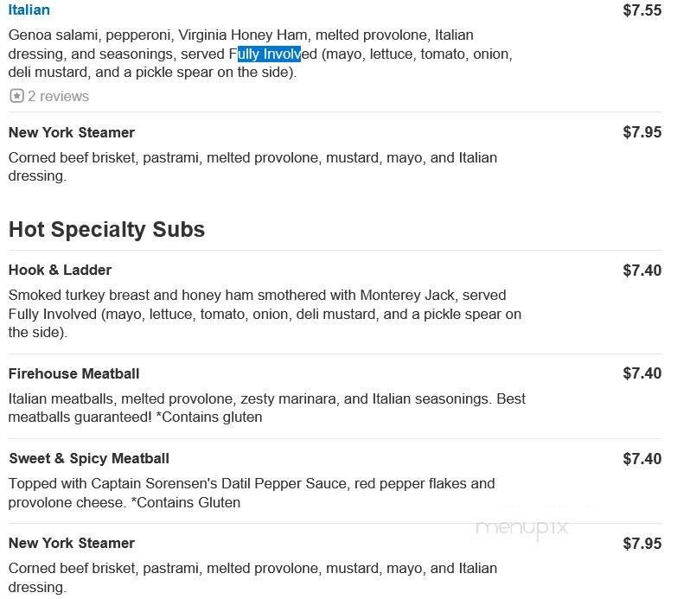The image size is (677, 599).
Task: Open the Italian sub title link
Action: click(29, 10)
